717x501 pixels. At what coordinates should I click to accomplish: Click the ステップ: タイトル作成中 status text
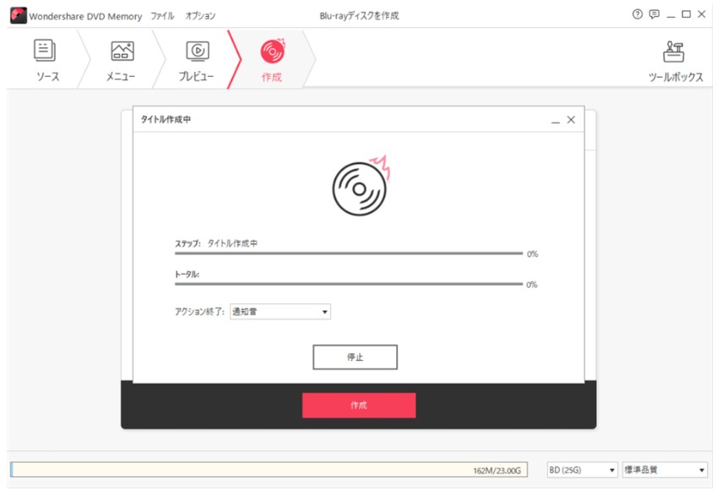(x=216, y=243)
